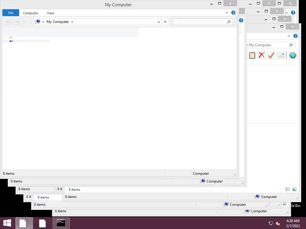306x229 pixels.
Task: Click the front window's Computer status bar label
Action: tap(201, 173)
